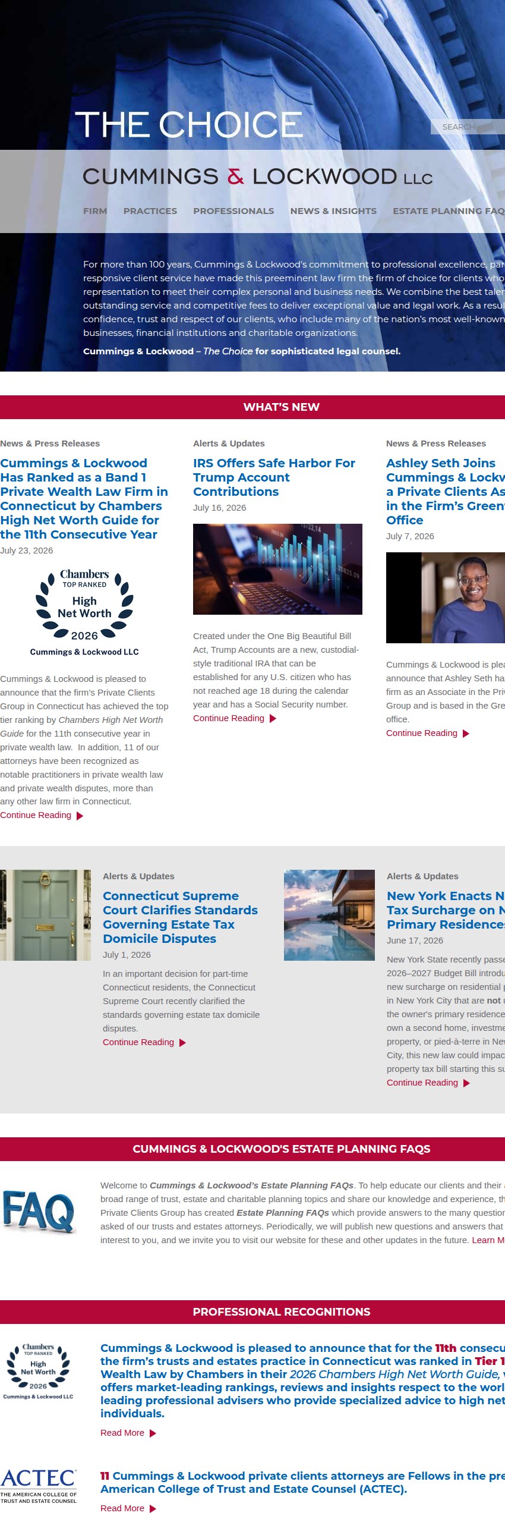The height and width of the screenshot is (1516, 505).
Task: Open the FIRM menu item
Action: 95,211
